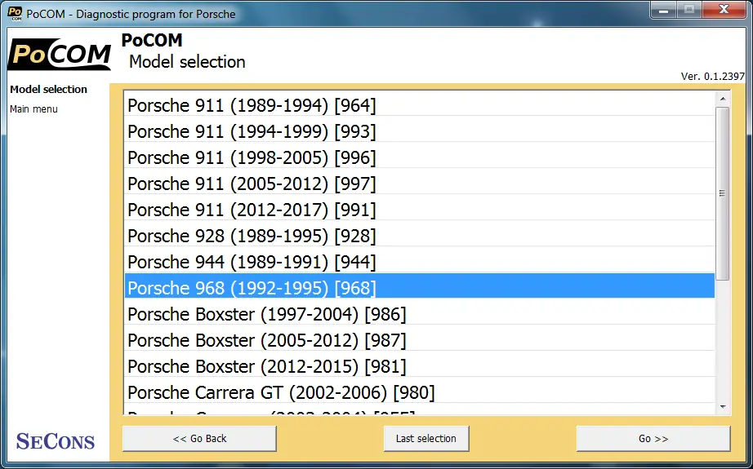Select Porsche Boxster (1997-2004) [986]
Screen dimensions: 753x469
pos(419,314)
